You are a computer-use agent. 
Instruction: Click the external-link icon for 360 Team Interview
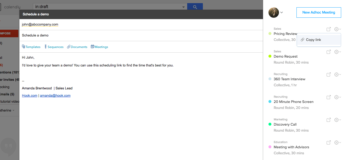pyautogui.click(x=328, y=75)
